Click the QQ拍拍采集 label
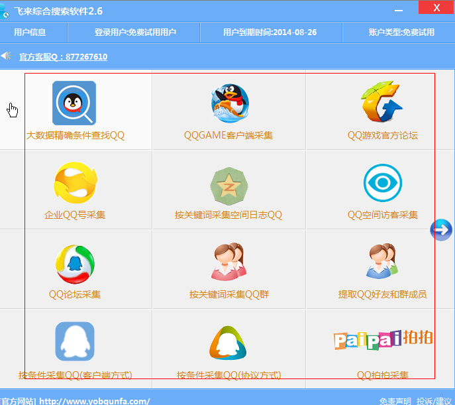The height and width of the screenshot is (405, 455). click(x=382, y=375)
